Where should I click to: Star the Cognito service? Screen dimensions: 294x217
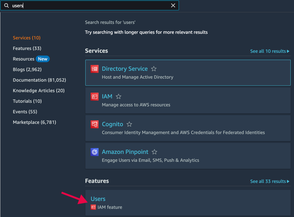click(129, 124)
